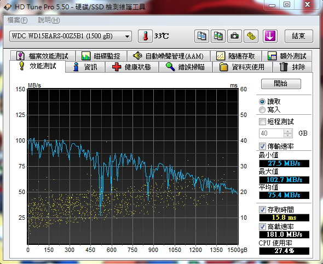Image resolution: width=323 pixels, height=264 pixels.
Task: Open the 磁碟監控 disk monitor tab
Action: [101, 56]
